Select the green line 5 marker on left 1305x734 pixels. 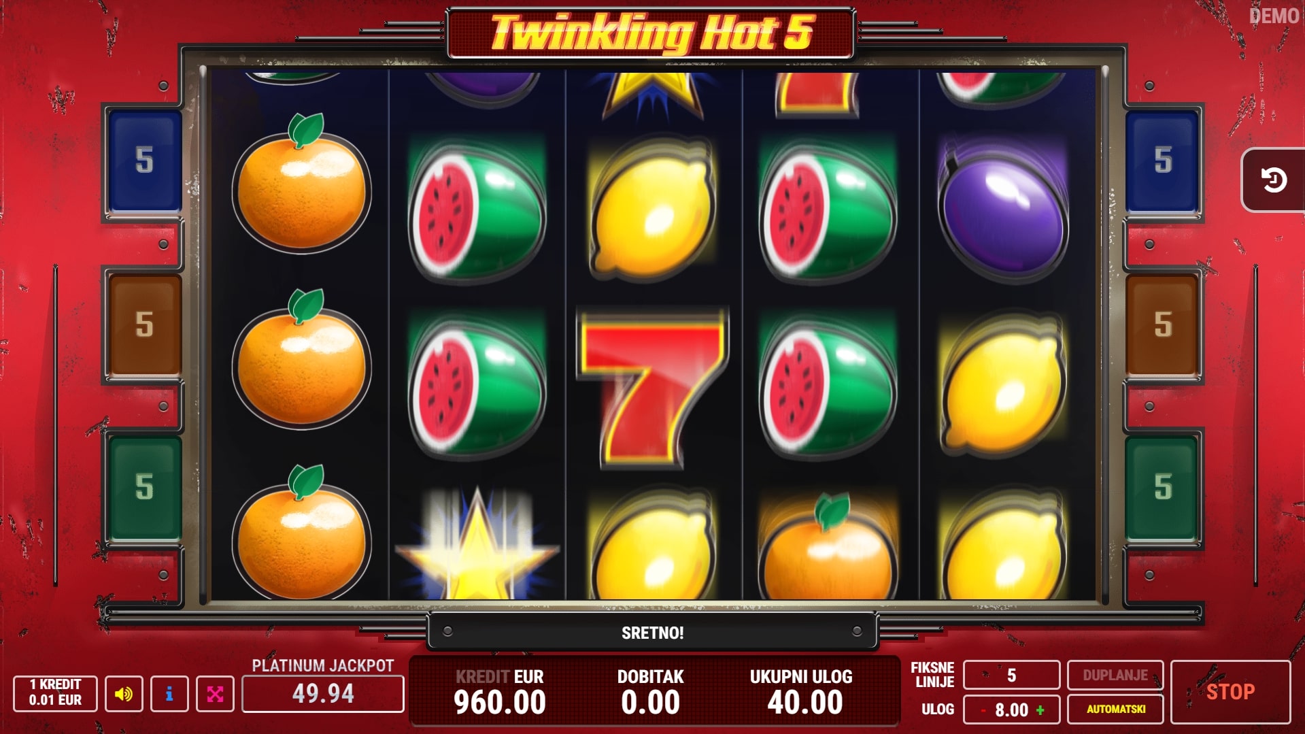click(x=143, y=488)
